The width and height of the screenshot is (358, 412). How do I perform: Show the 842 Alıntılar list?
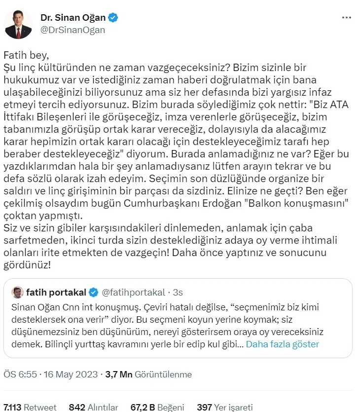[x=93, y=407]
